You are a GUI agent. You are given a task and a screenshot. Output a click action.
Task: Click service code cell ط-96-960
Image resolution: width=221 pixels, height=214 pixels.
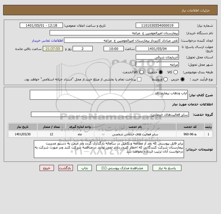click(x=190, y=134)
